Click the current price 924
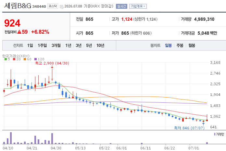The image size is (226, 151). pyautogui.click(x=12, y=23)
